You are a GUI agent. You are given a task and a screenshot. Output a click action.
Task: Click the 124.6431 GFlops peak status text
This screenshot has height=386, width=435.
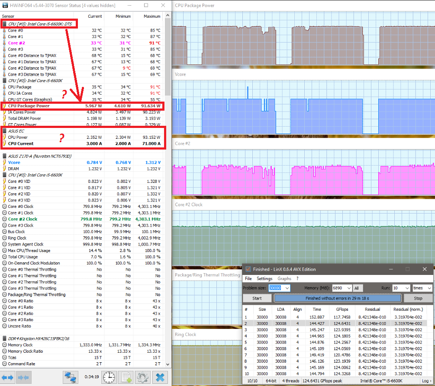322,381
